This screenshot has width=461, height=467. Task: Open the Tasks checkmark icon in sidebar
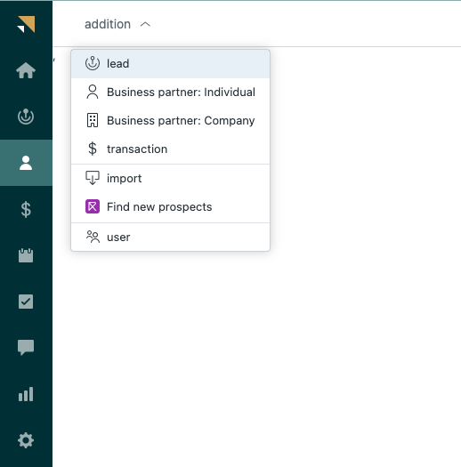coord(26,302)
